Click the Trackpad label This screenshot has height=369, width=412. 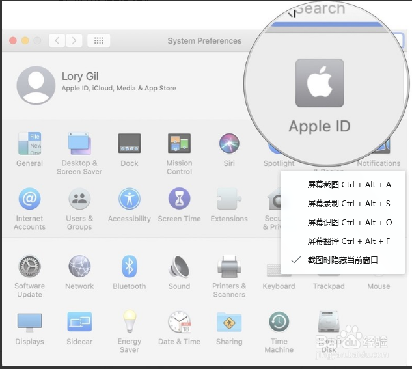click(x=329, y=286)
